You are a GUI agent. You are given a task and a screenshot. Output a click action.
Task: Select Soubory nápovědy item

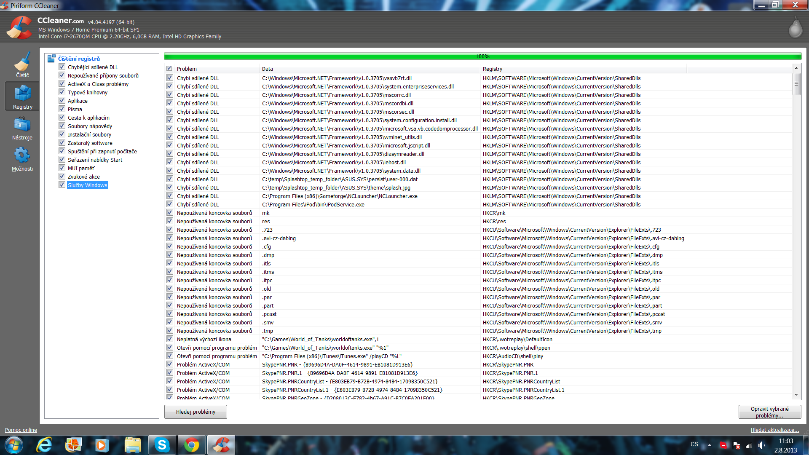(x=90, y=126)
